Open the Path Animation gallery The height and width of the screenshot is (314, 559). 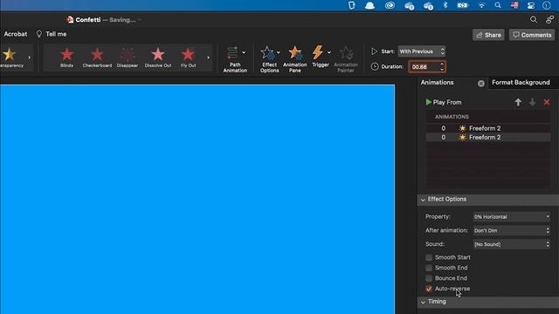pyautogui.click(x=235, y=59)
